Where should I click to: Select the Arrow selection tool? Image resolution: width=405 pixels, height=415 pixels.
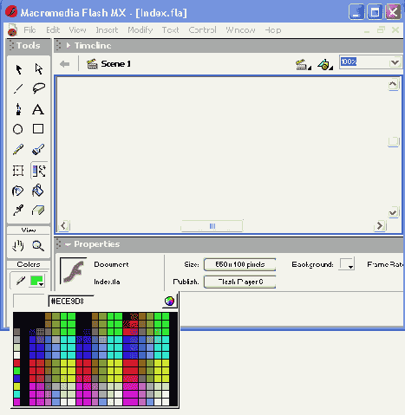[x=19, y=69]
